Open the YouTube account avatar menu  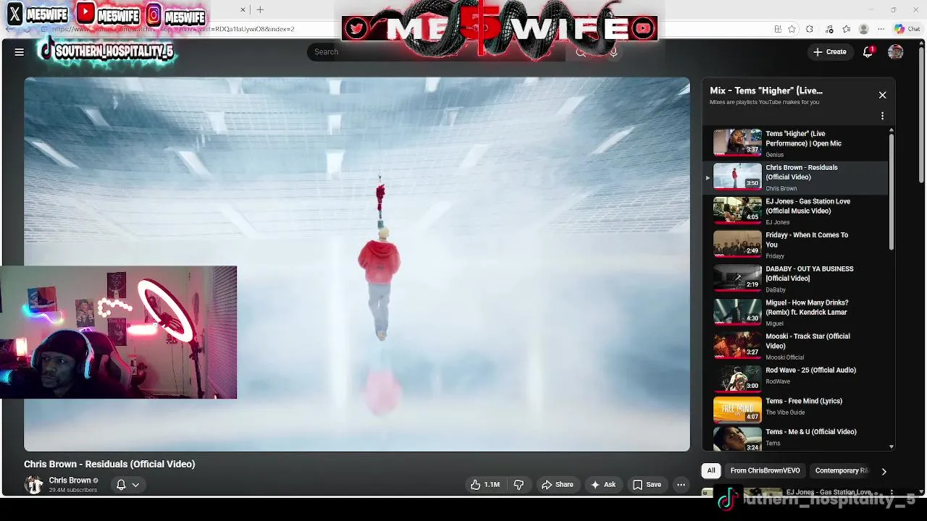[x=896, y=52]
